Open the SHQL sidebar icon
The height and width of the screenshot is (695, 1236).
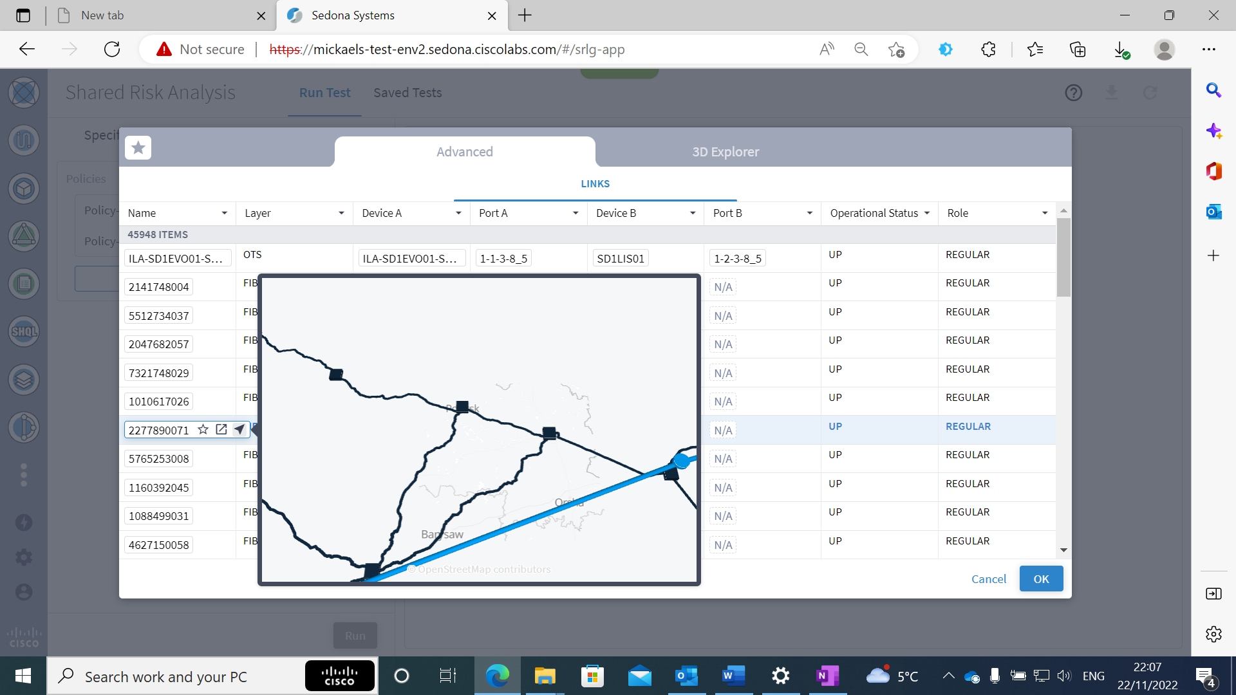pos(24,332)
